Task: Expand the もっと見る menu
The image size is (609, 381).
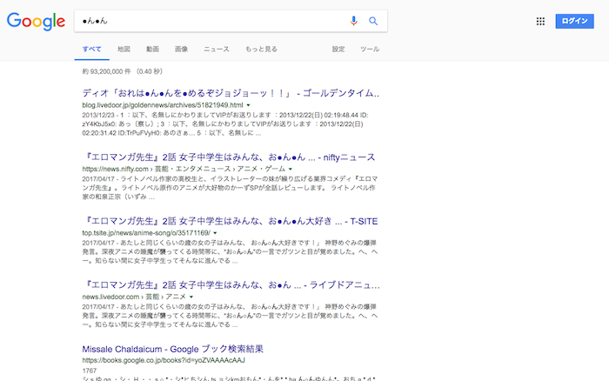Action: point(261,50)
